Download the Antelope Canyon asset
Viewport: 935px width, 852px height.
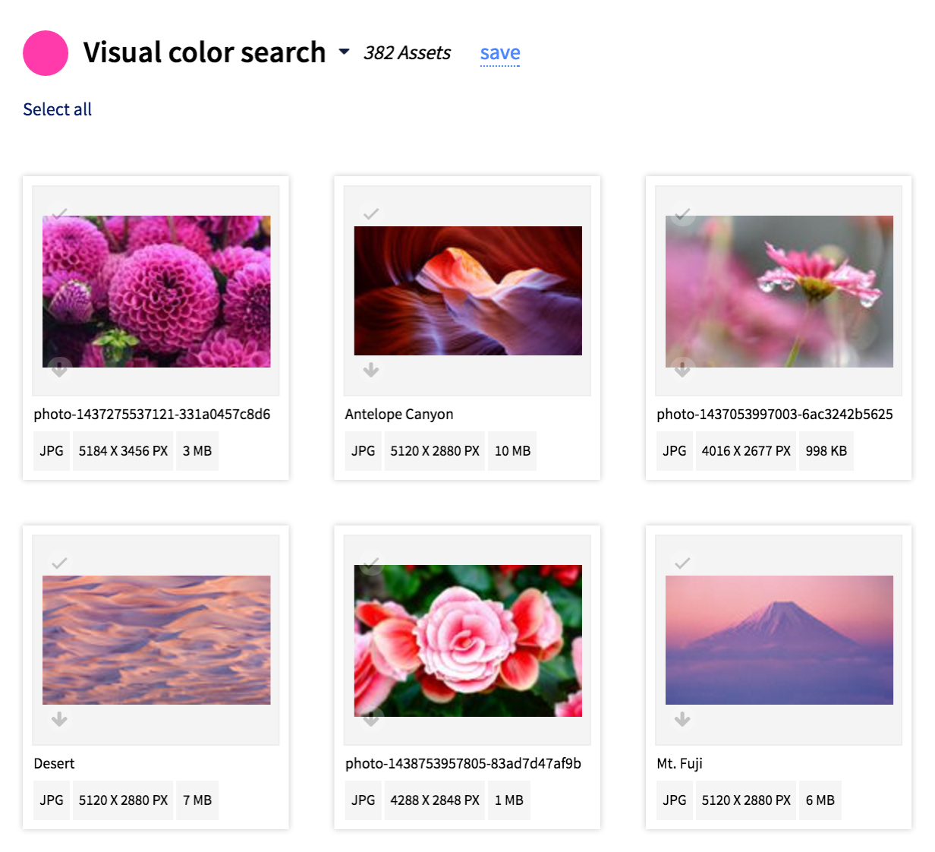click(x=370, y=370)
